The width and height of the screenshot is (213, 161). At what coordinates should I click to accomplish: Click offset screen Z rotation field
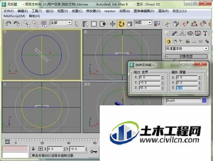coord(187,88)
